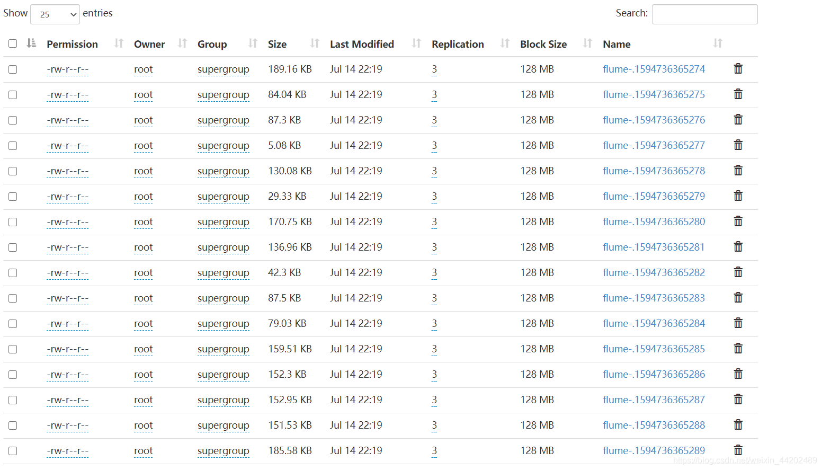
Task: Delete file flume-.1594736365274 via trash icon
Action: coord(738,68)
